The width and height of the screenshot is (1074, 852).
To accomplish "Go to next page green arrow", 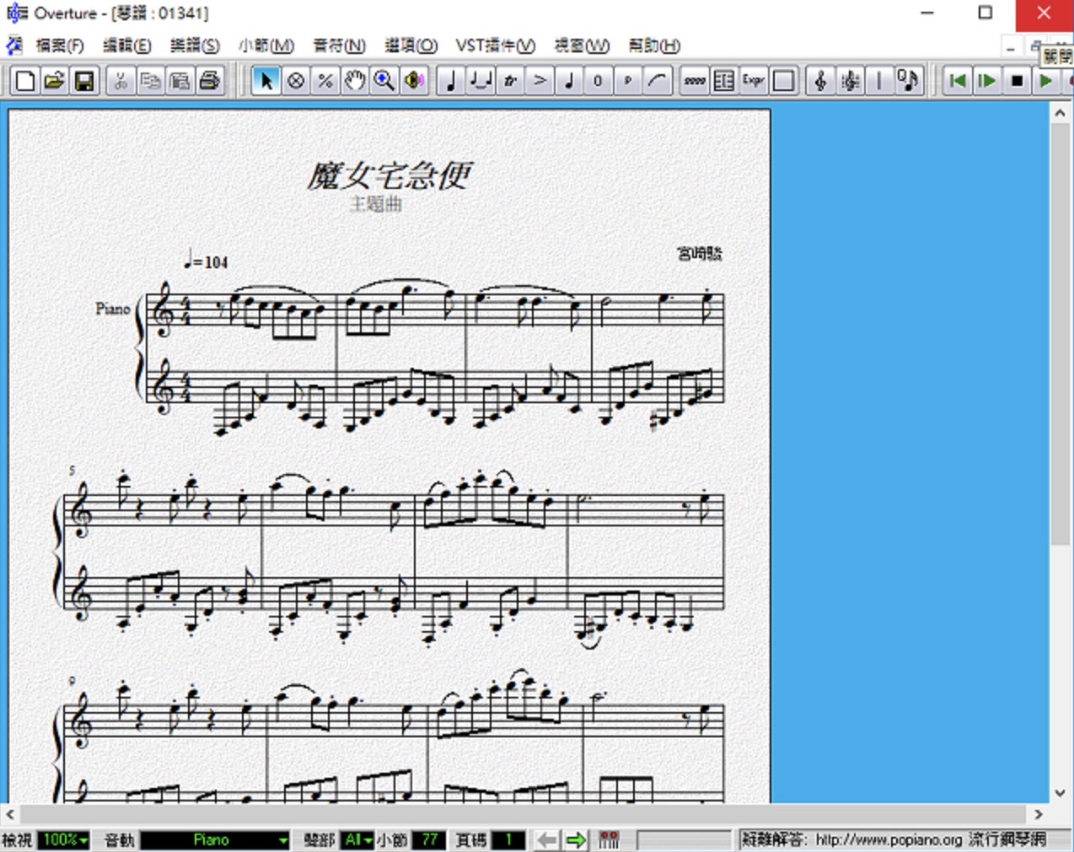I will point(577,840).
